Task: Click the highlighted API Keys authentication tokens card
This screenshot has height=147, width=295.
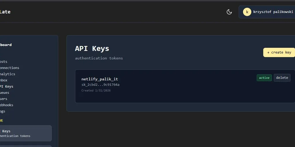Action: (26, 133)
